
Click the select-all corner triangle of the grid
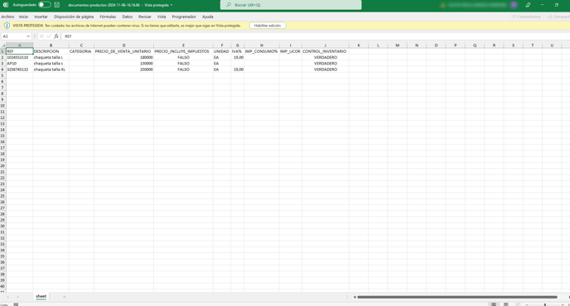tap(3, 45)
